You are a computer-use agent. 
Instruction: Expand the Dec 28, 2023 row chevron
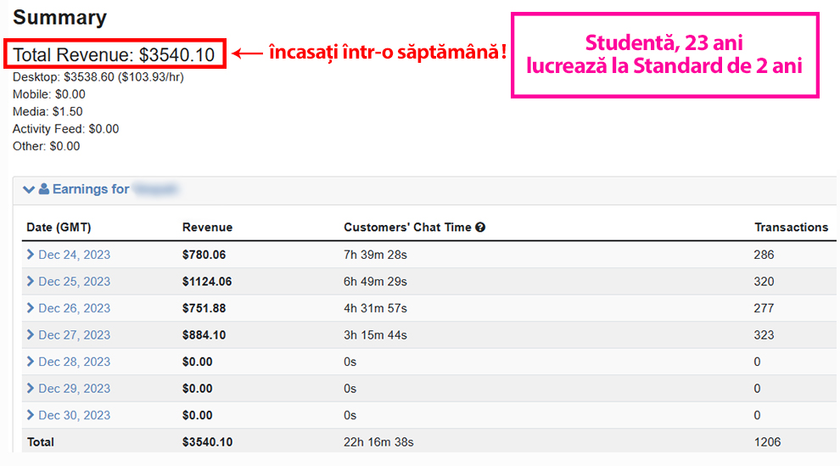pyautogui.click(x=31, y=362)
